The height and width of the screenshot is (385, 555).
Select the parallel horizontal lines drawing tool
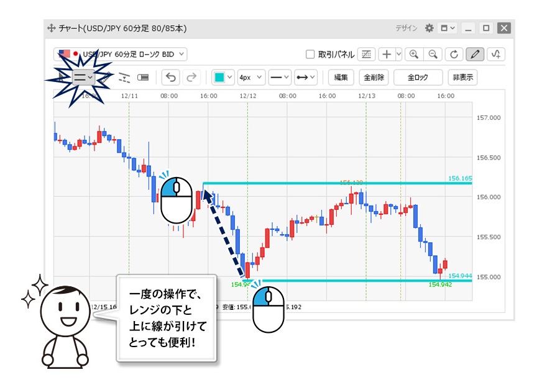click(83, 77)
